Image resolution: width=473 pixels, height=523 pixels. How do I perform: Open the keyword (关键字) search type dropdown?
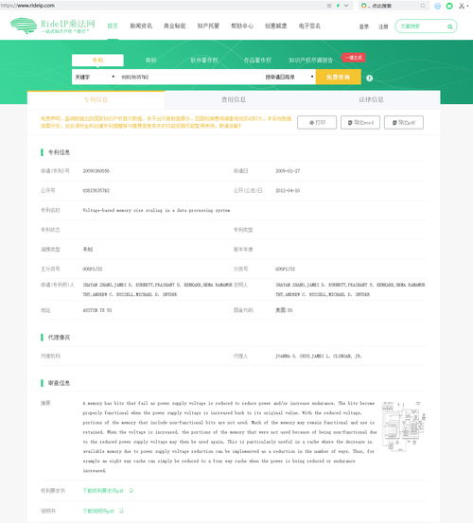click(95, 77)
